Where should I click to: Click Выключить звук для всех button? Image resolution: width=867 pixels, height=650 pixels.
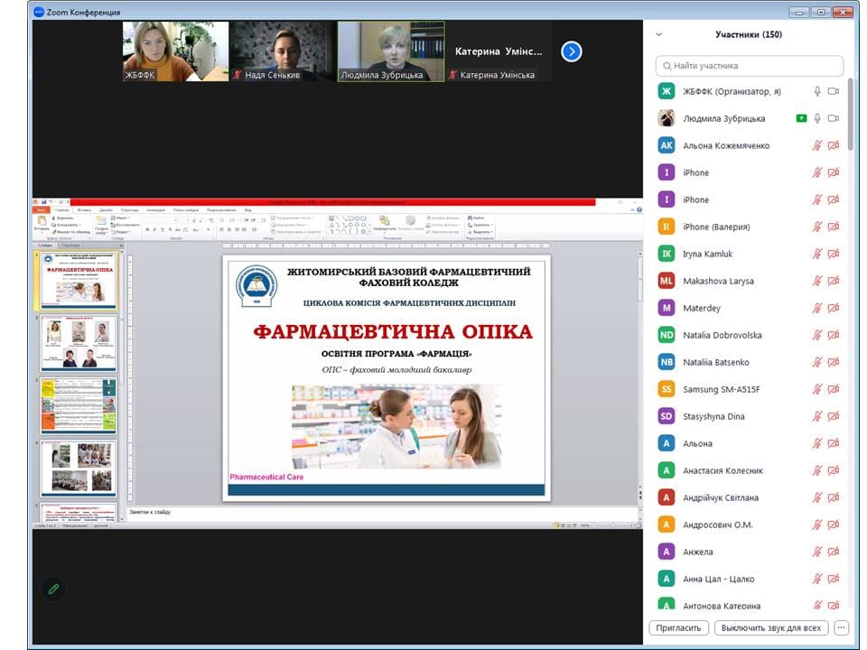[771, 628]
